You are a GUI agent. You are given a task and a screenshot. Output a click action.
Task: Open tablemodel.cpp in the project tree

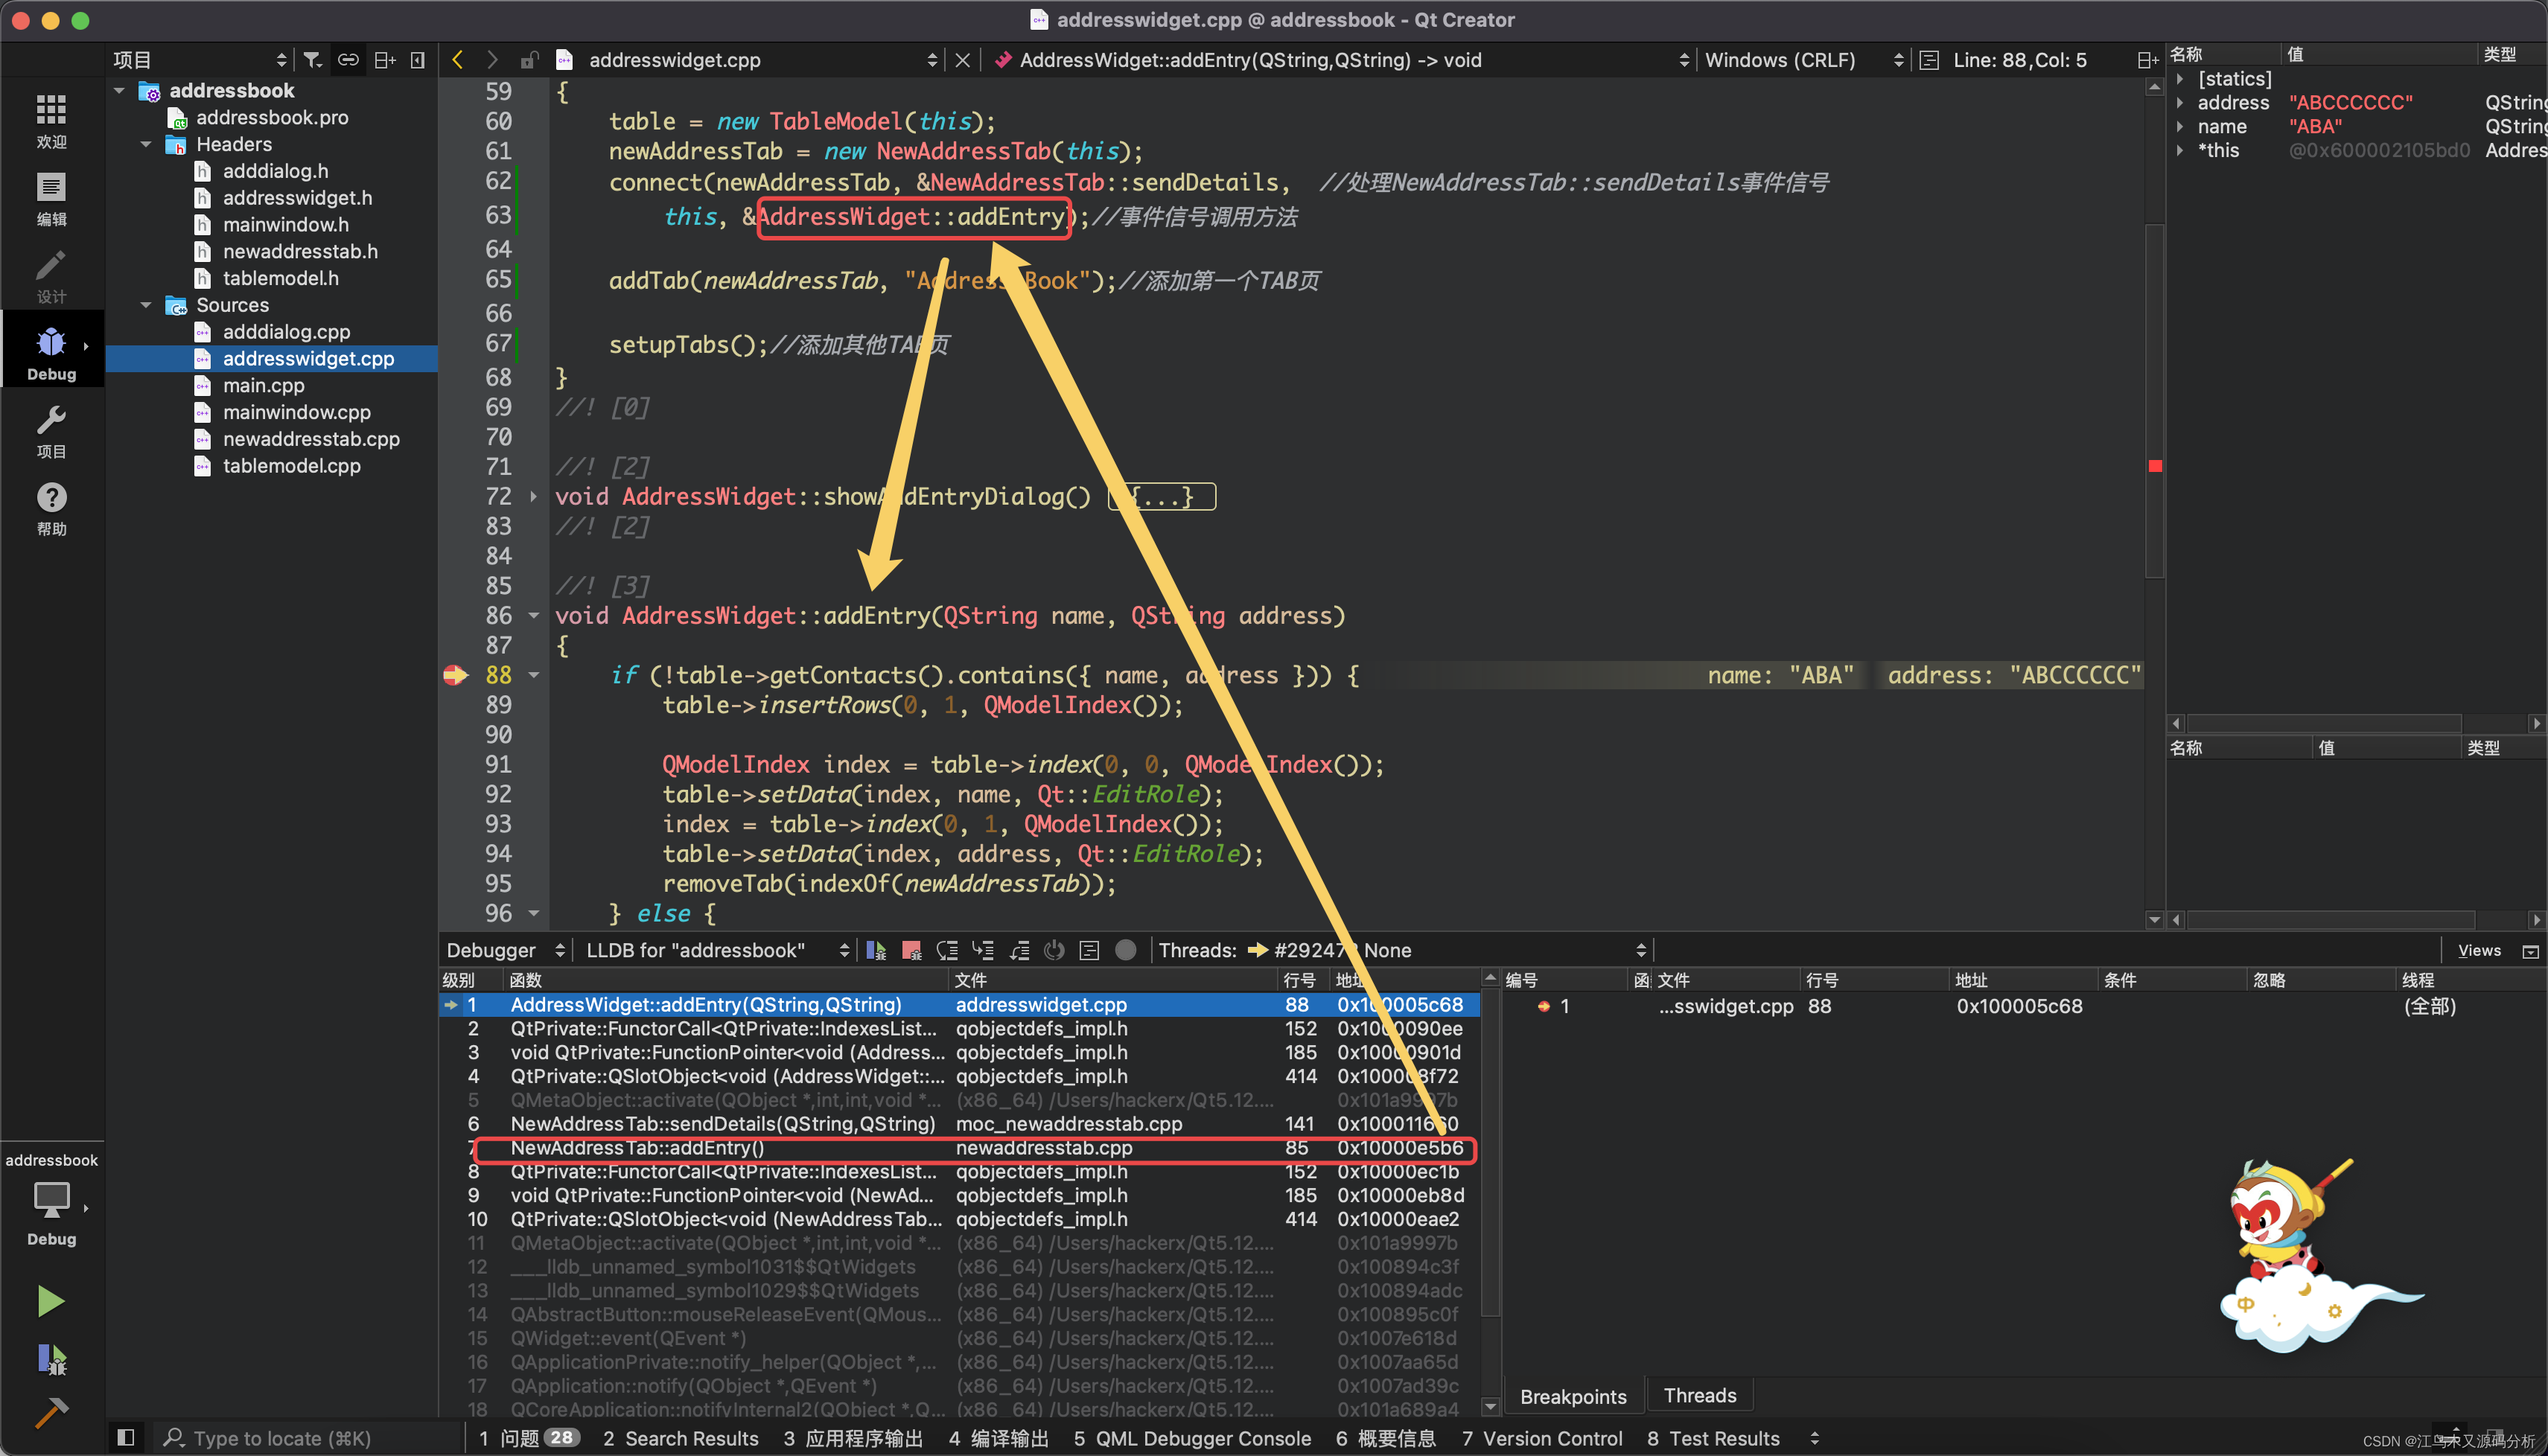pyautogui.click(x=291, y=466)
